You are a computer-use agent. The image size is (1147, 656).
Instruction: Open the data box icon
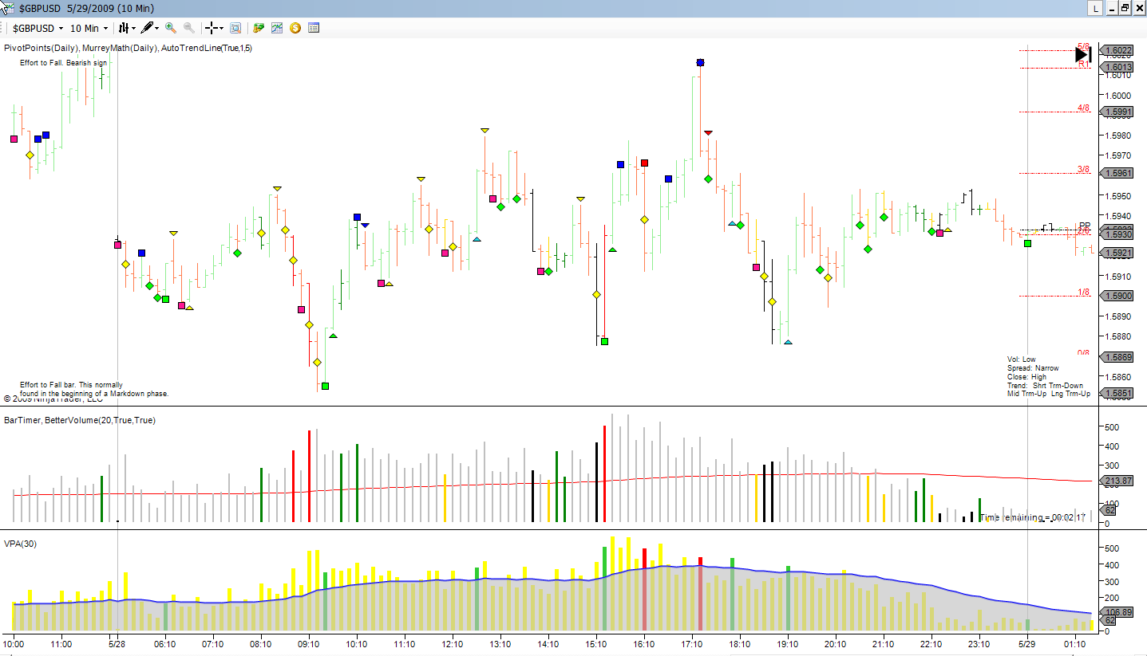click(235, 28)
